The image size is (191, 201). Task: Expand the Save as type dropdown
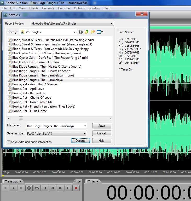(85, 134)
